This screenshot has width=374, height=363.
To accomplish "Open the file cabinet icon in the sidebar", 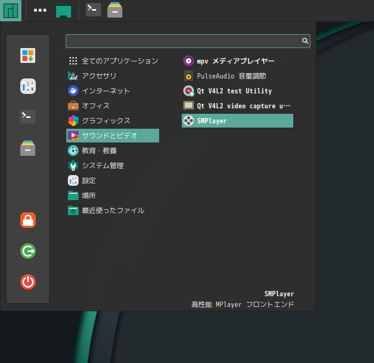I will coord(28,148).
